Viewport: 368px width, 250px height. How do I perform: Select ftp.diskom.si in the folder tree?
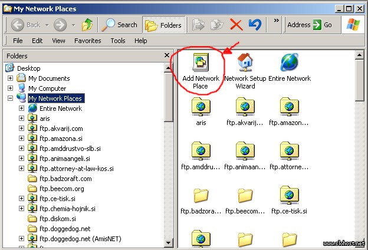point(58,219)
